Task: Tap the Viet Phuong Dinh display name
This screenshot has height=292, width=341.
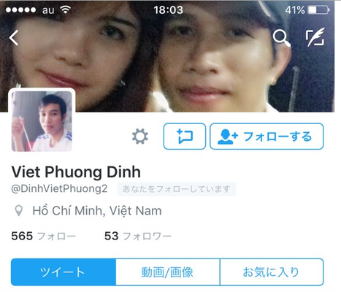Action: click(76, 172)
